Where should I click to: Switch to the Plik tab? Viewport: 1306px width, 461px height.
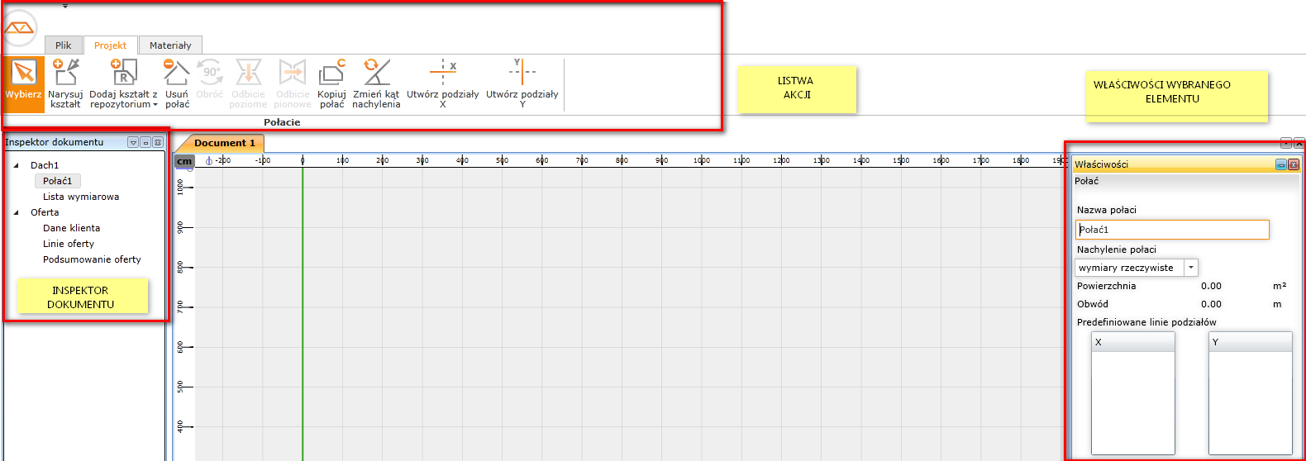pyautogui.click(x=63, y=45)
